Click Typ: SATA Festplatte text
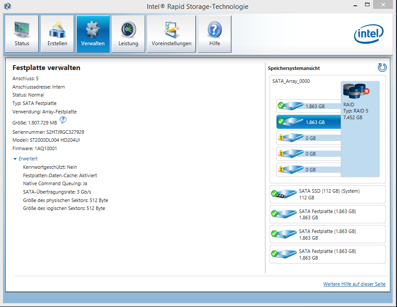397x307 pixels. [x=35, y=103]
